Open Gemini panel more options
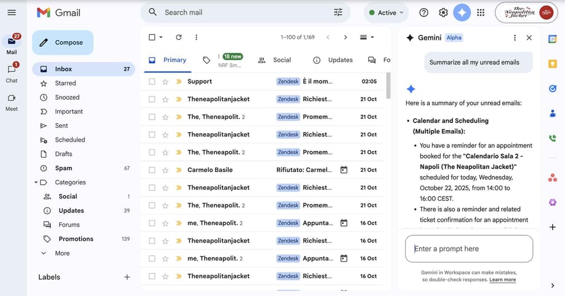The height and width of the screenshot is (296, 565). 515,37
